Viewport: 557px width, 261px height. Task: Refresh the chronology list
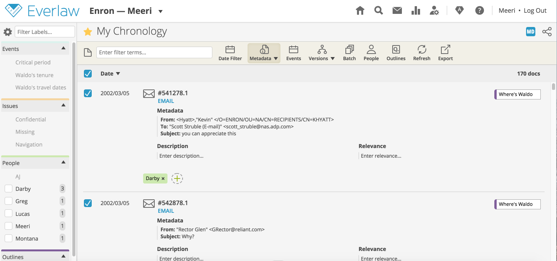(x=422, y=53)
